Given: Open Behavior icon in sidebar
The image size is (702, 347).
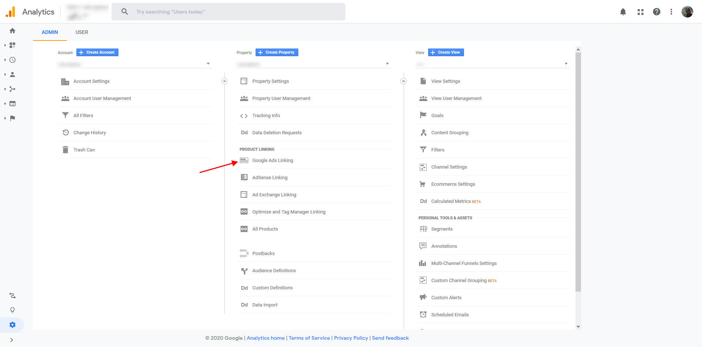Looking at the screenshot, I should 12,104.
